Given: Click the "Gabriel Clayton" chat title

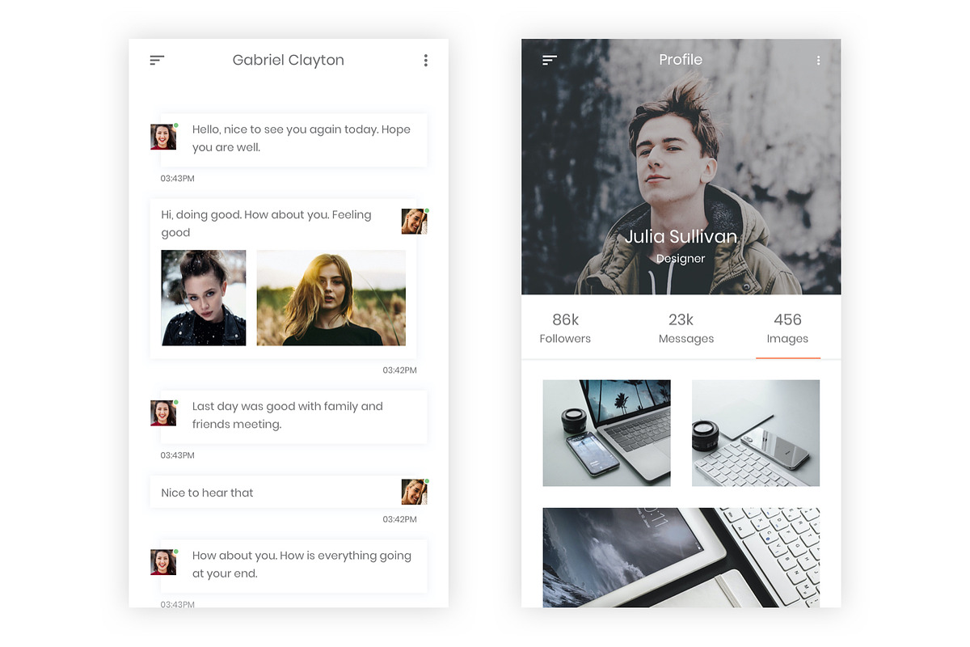Looking at the screenshot, I should tap(288, 60).
